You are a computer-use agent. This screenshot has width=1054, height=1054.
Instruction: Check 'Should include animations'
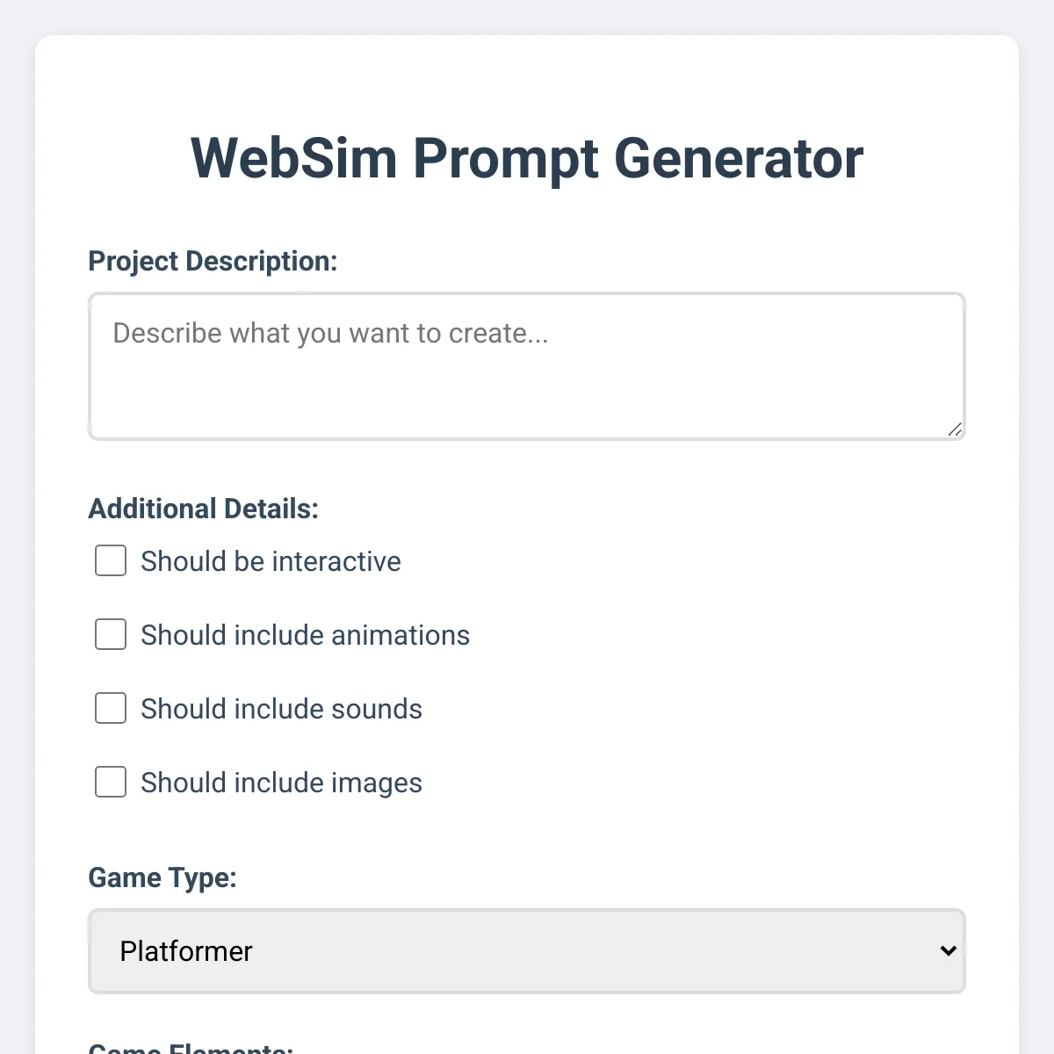pos(110,634)
